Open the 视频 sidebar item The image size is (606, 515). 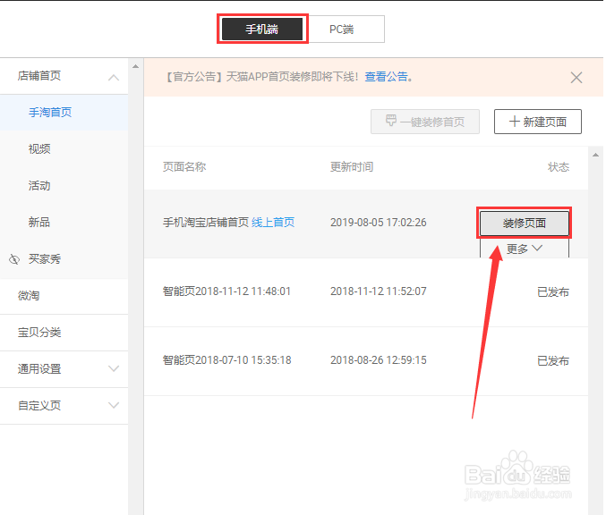pyautogui.click(x=39, y=149)
